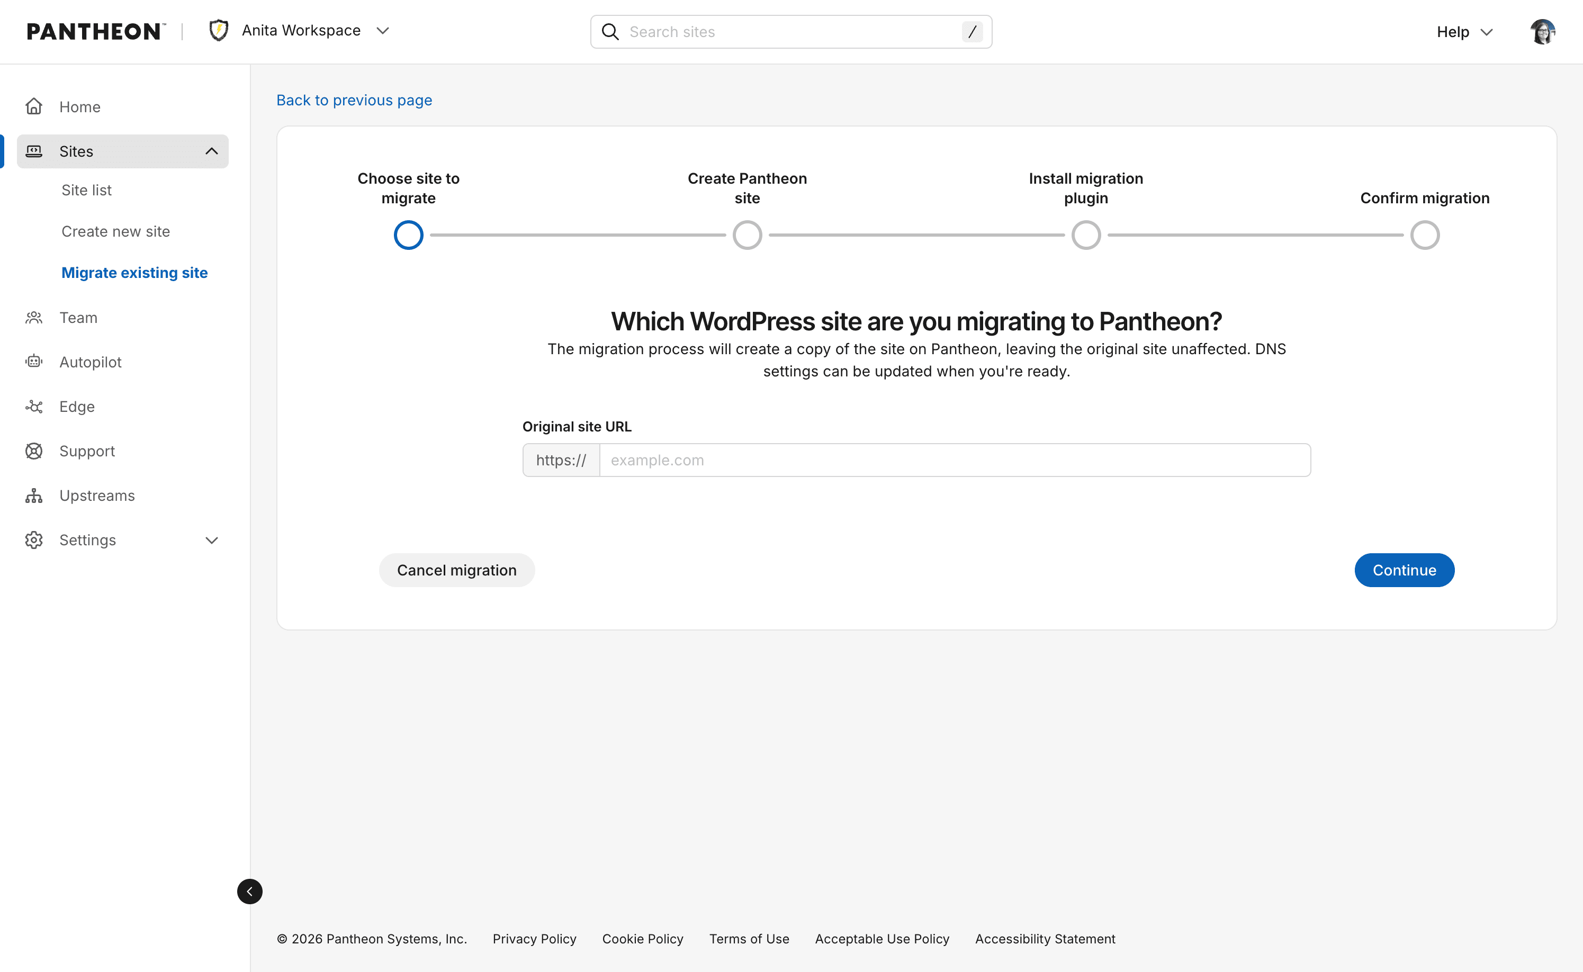1583x972 pixels.
Task: Focus the Search sites field
Action: pyautogui.click(x=791, y=32)
